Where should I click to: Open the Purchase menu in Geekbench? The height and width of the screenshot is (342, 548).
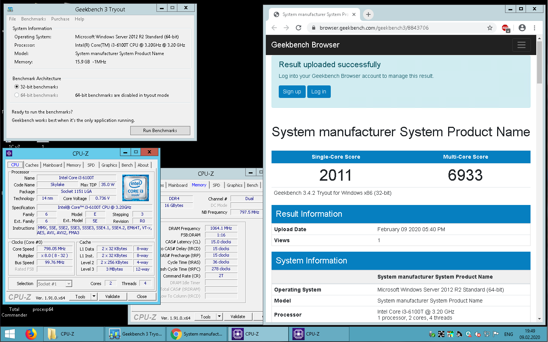click(60, 19)
